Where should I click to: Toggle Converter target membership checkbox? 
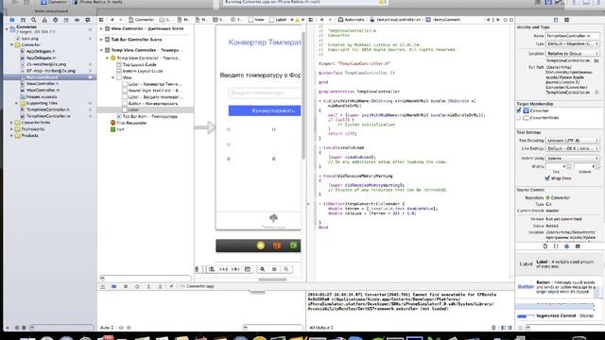pos(519,110)
